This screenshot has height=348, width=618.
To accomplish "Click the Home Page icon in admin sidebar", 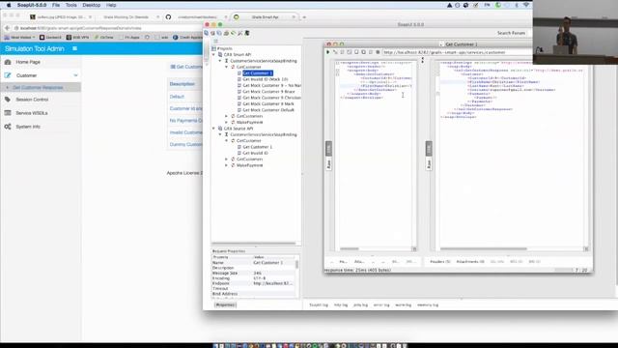I will point(8,62).
